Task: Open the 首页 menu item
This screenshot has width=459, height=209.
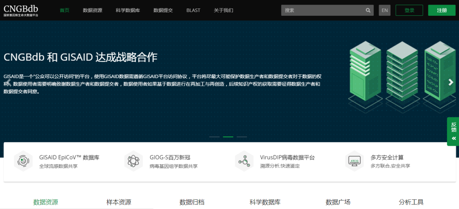Action: click(x=65, y=10)
